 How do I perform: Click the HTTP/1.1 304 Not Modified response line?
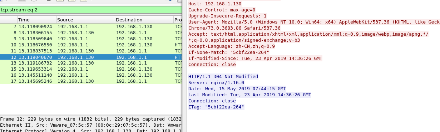[223, 77]
